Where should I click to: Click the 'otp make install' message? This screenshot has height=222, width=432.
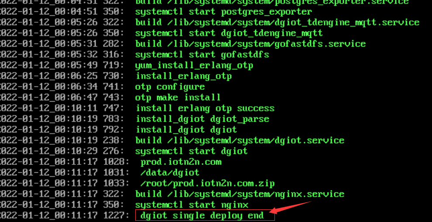pyautogui.click(x=178, y=98)
